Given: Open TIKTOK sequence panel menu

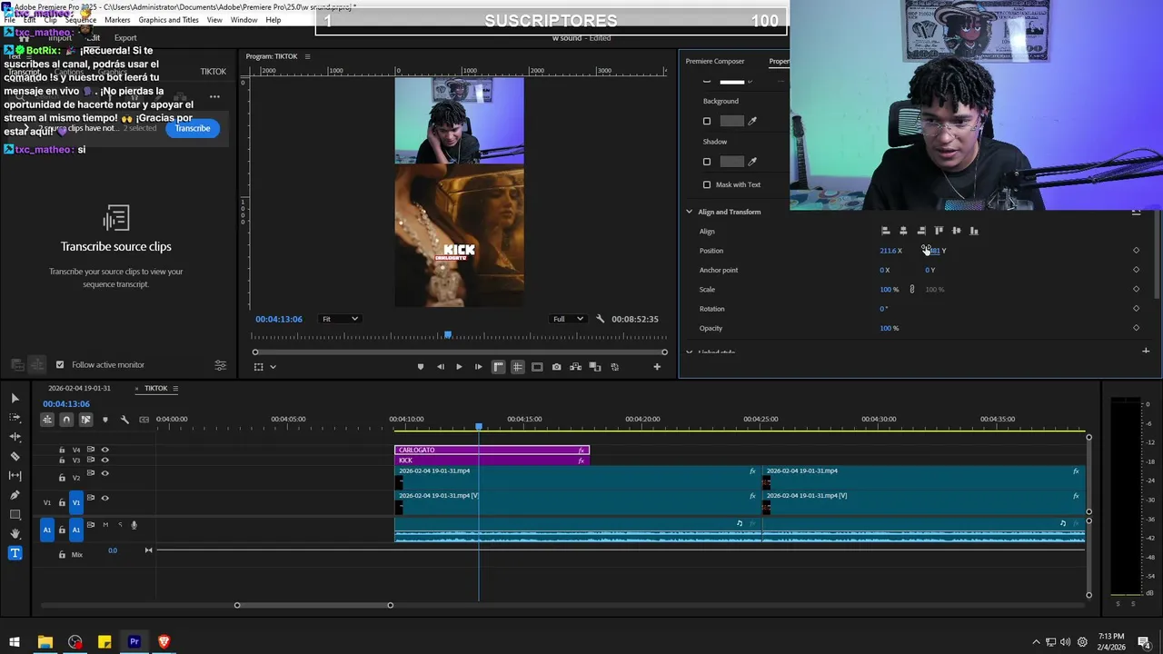Looking at the screenshot, I should point(175,389).
